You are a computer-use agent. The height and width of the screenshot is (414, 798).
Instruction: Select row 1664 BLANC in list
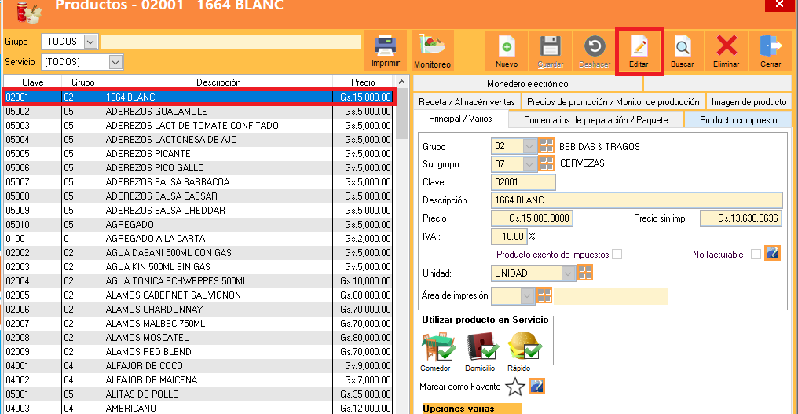coord(199,97)
